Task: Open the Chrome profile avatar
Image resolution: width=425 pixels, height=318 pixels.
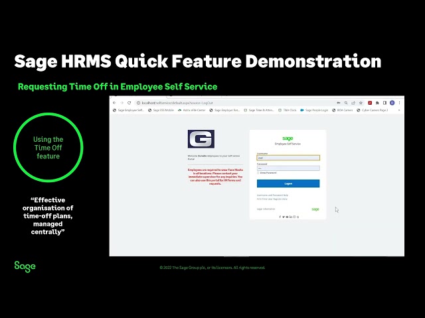Action: tap(392, 103)
